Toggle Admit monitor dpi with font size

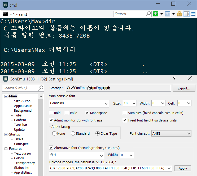point(51,120)
